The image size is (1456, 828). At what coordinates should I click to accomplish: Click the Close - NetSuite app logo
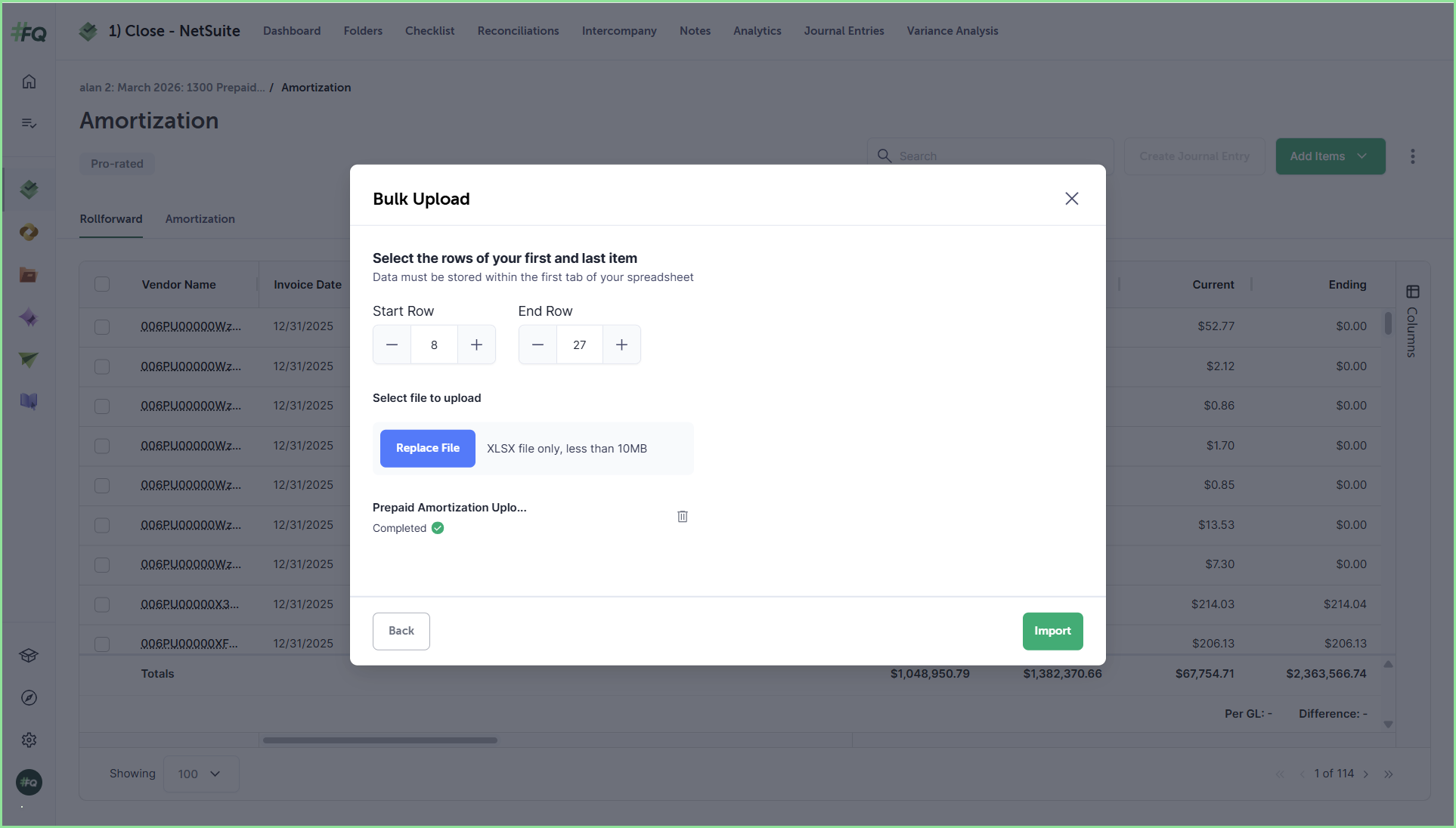88,31
